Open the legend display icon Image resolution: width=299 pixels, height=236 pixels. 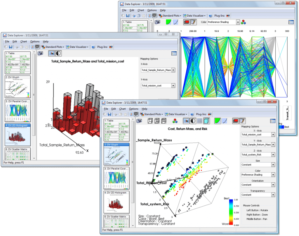pos(186,120)
